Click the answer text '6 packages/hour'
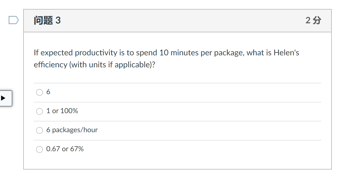The width and height of the screenshot is (347, 182). point(72,130)
